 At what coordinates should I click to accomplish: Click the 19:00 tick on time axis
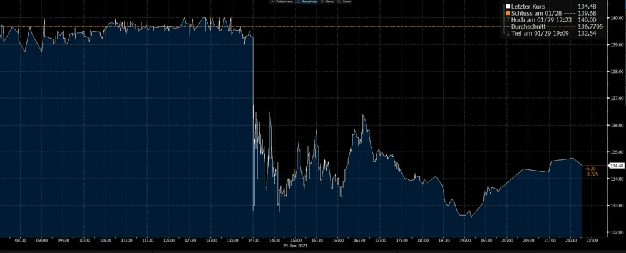[x=465, y=241]
